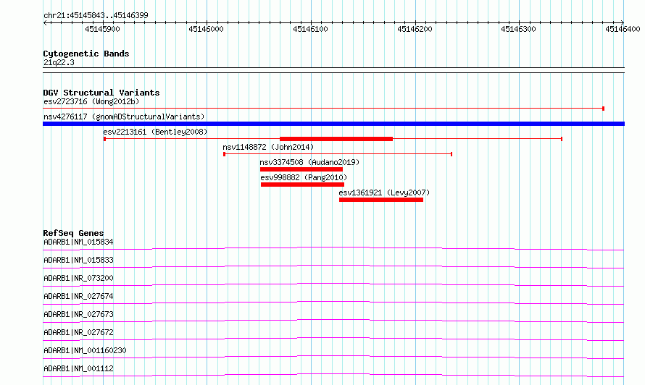Open variant label esv2213161 (Bentley2008)
The width and height of the screenshot is (645, 385).
point(155,132)
